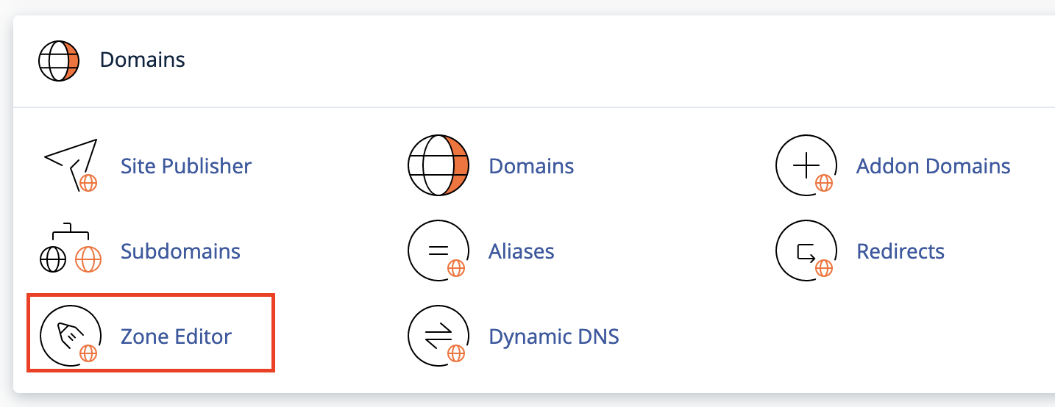Click the Redirects arrow icon
The width and height of the screenshot is (1055, 407).
805,251
